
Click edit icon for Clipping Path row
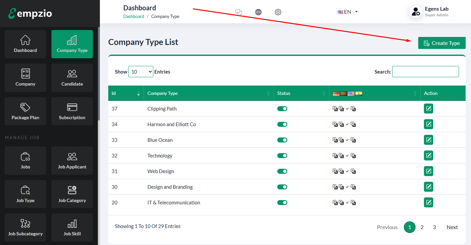tap(428, 109)
